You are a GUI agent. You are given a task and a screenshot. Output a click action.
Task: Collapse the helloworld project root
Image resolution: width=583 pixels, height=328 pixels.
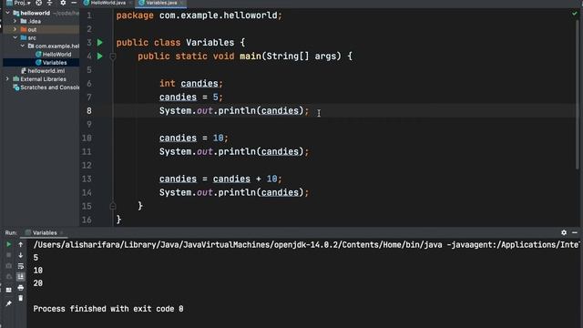click(8, 13)
